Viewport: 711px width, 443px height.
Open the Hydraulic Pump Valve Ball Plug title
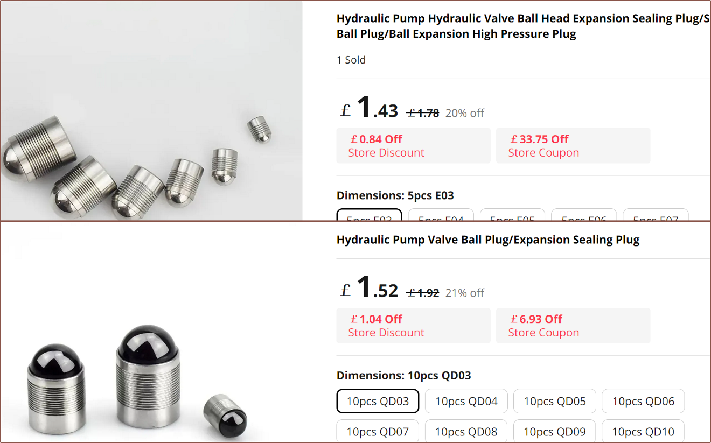pos(488,240)
